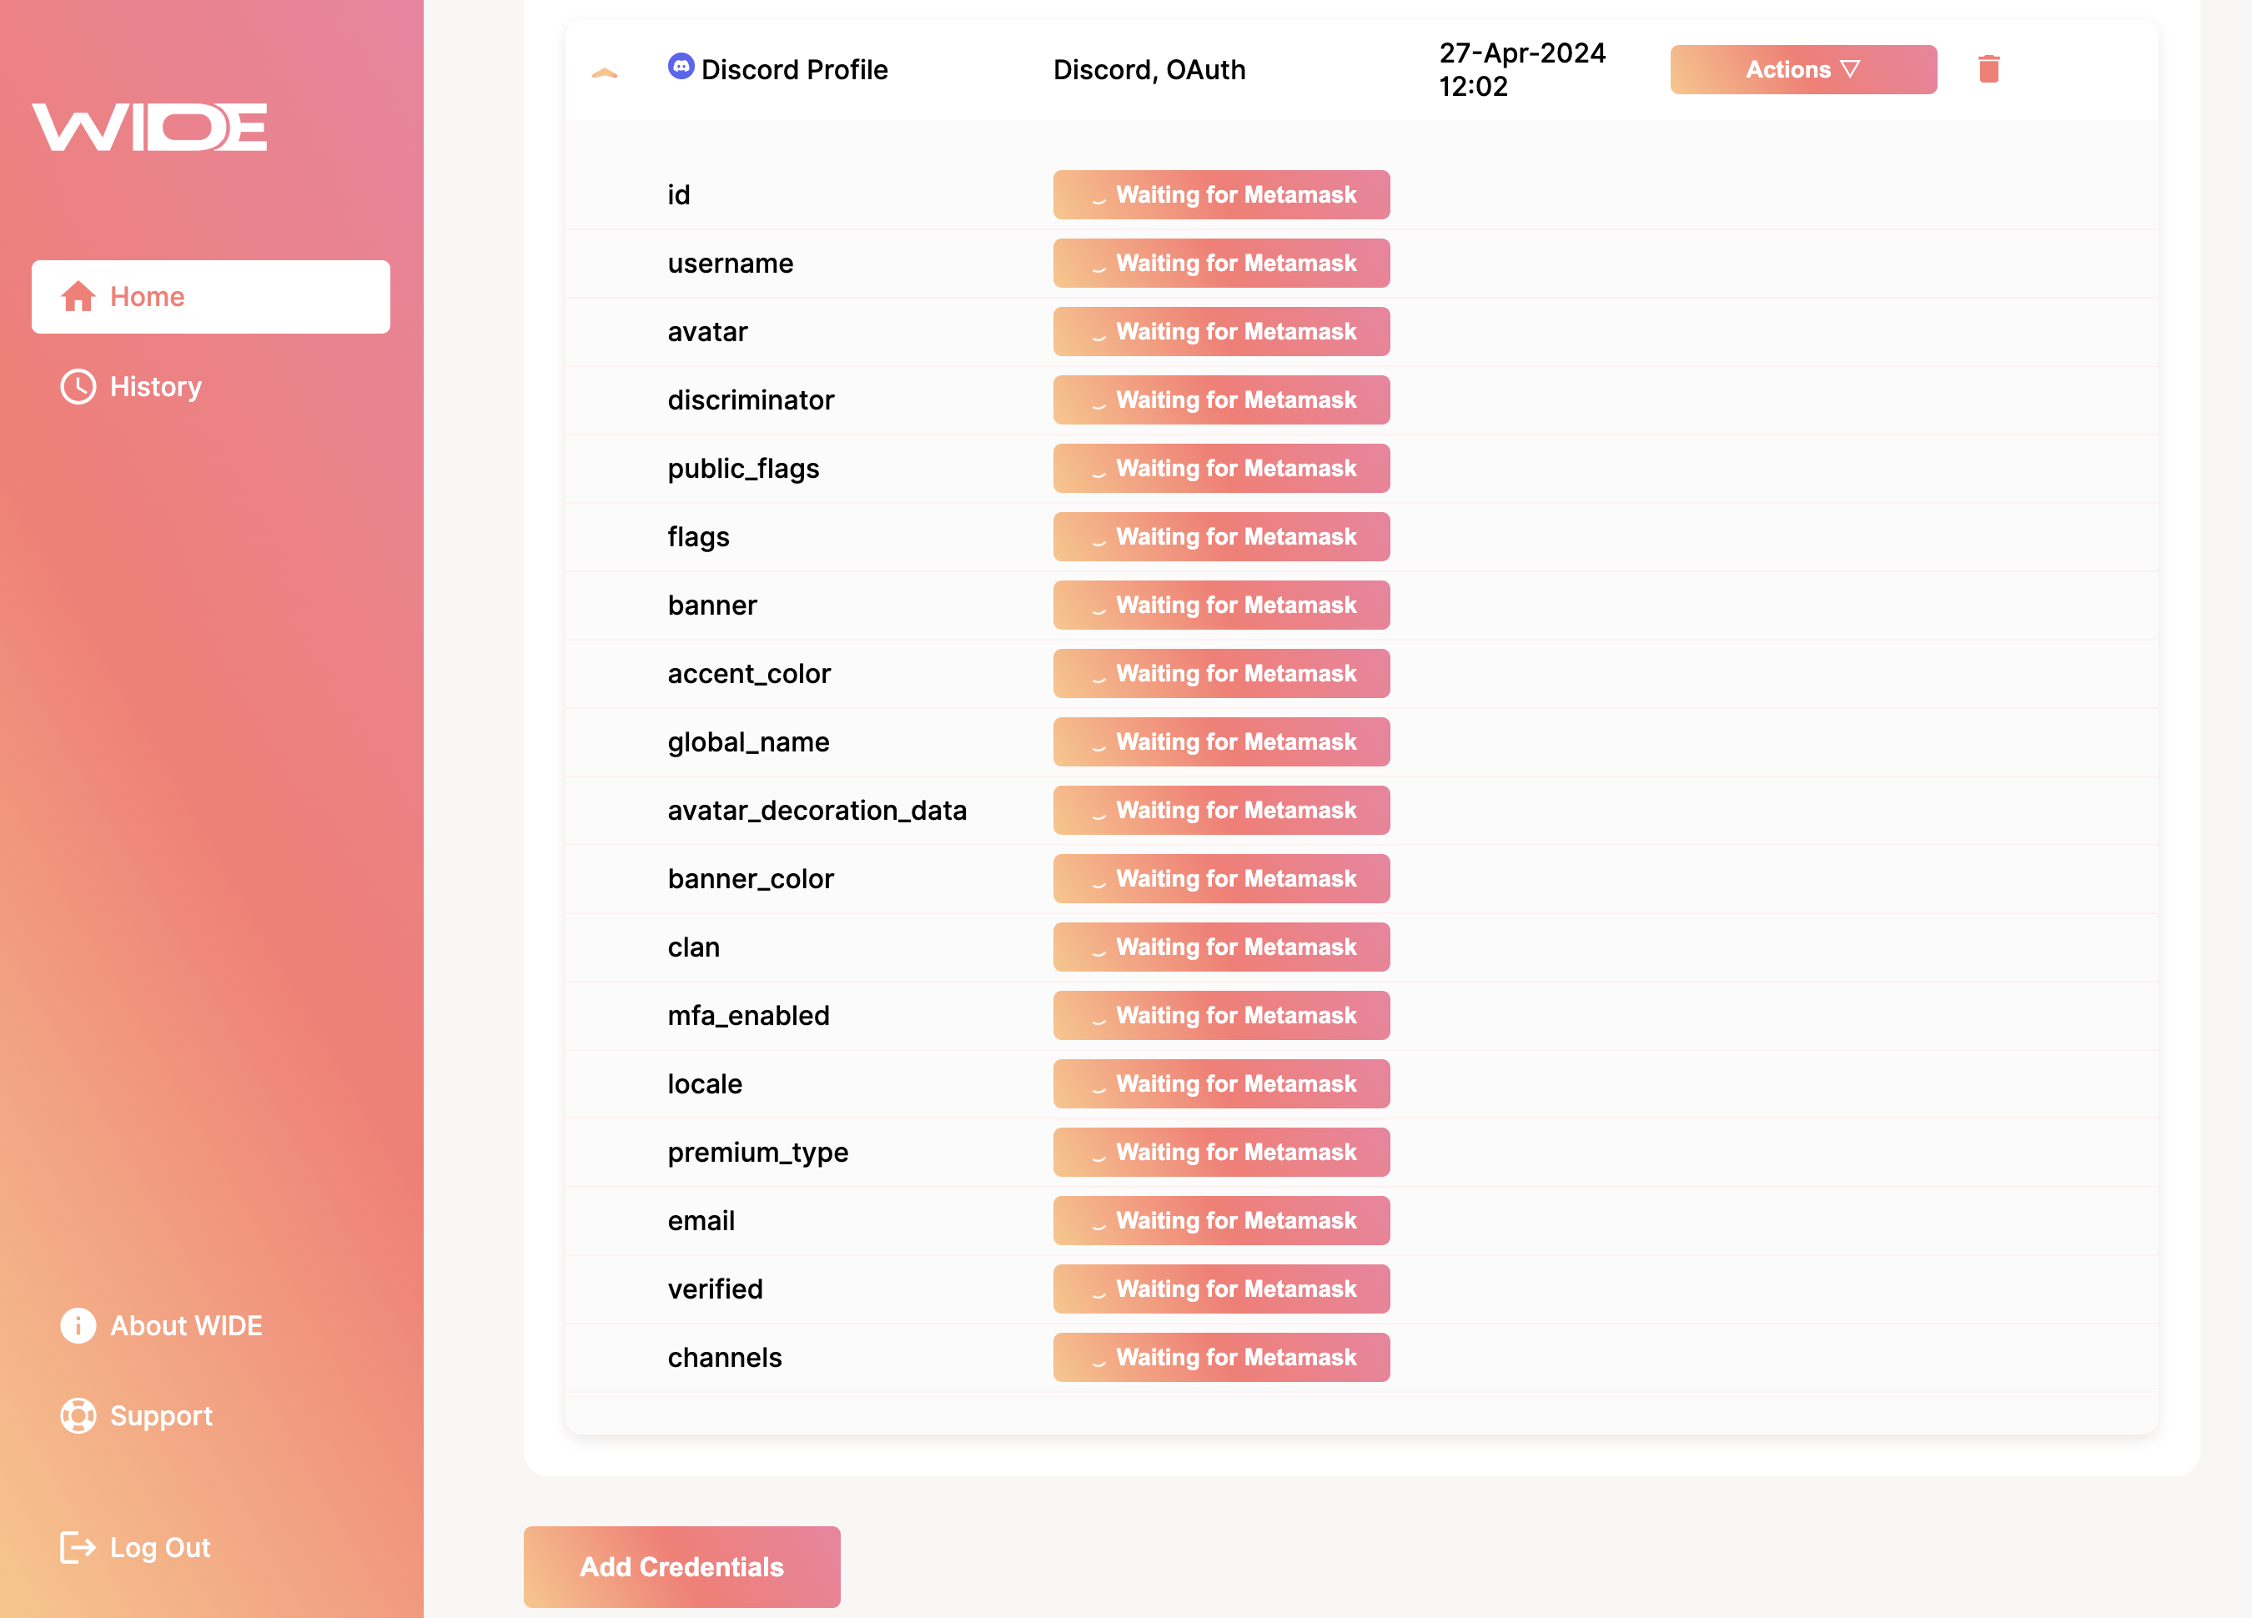This screenshot has height=1618, width=2252.
Task: Select the 'id' field label
Action: point(679,194)
